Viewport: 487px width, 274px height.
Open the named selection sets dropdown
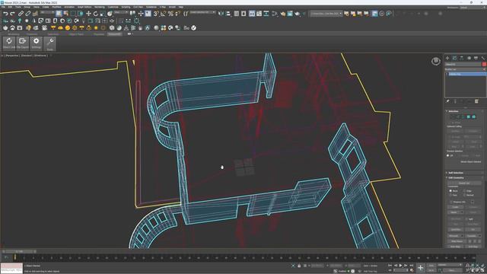point(202,12)
